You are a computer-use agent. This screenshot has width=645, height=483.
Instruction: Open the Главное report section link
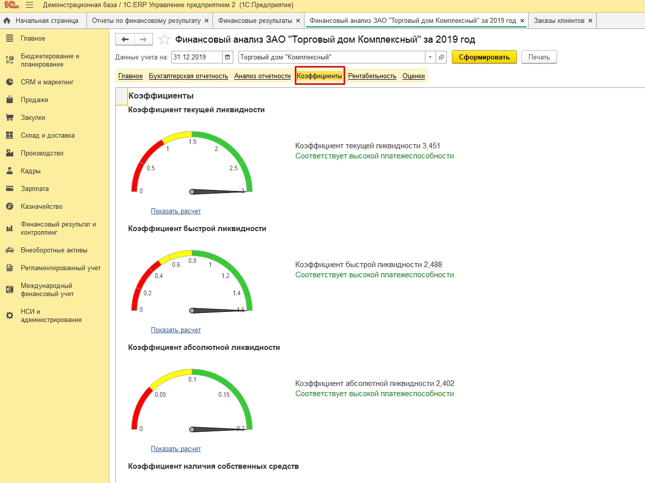[x=131, y=76]
